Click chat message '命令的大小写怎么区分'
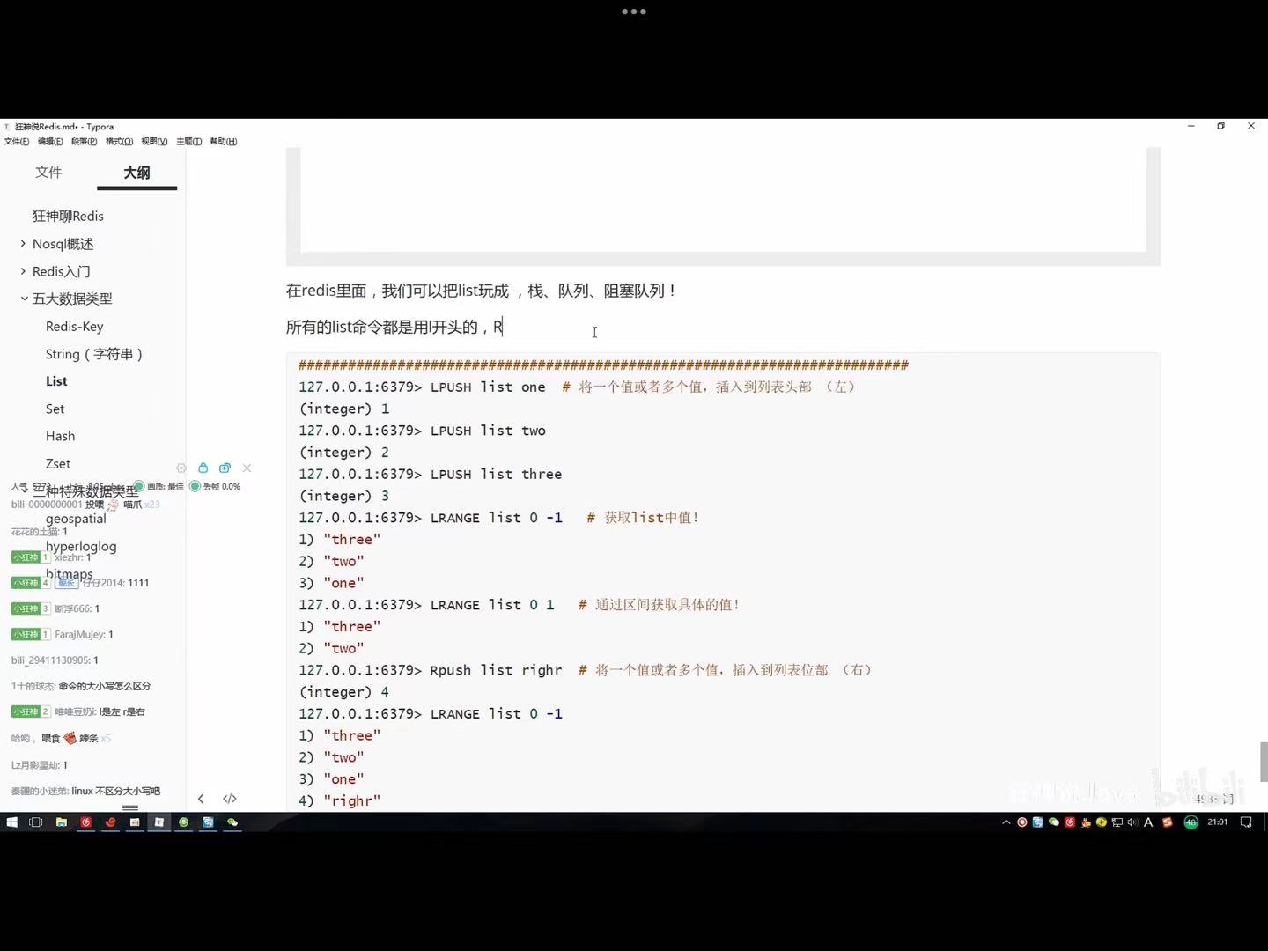 click(105, 686)
